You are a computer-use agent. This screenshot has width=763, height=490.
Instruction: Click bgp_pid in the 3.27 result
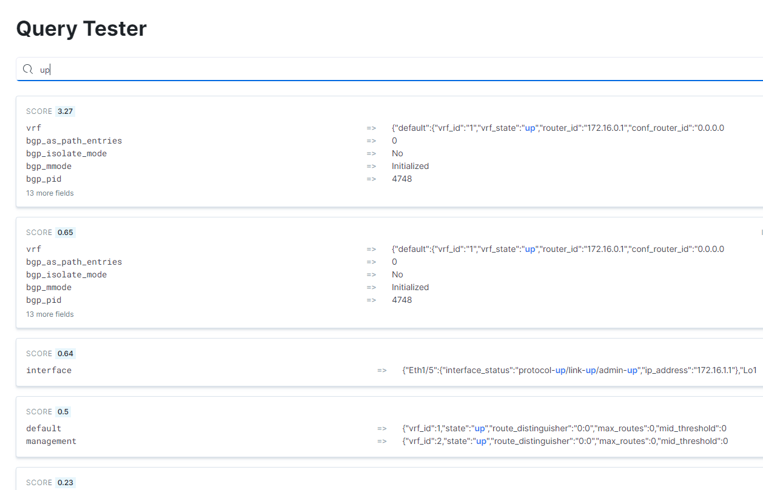44,179
